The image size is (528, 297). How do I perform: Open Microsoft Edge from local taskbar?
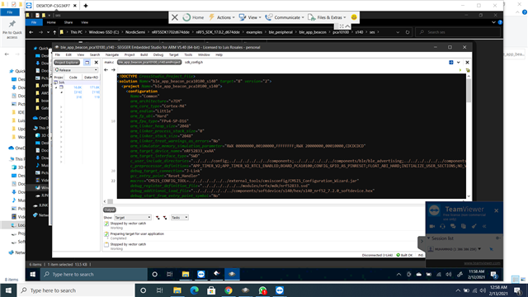(195, 290)
